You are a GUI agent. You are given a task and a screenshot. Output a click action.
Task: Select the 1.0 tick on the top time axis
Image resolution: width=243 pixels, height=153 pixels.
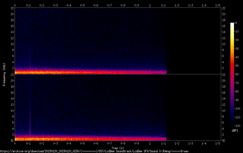[x=150, y=5]
